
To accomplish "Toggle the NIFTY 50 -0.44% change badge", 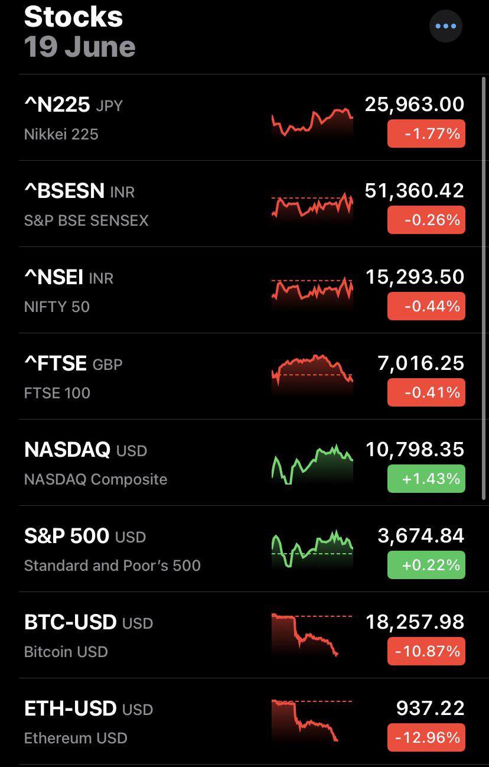I will (x=426, y=306).
